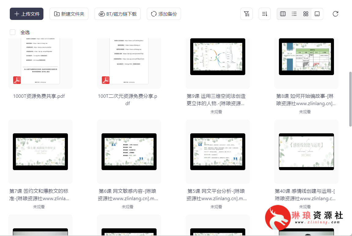The height and width of the screenshot is (236, 352).
Task: Click file name 第9课 运用三维空间法创造更立体的人物
Action: pos(216,100)
